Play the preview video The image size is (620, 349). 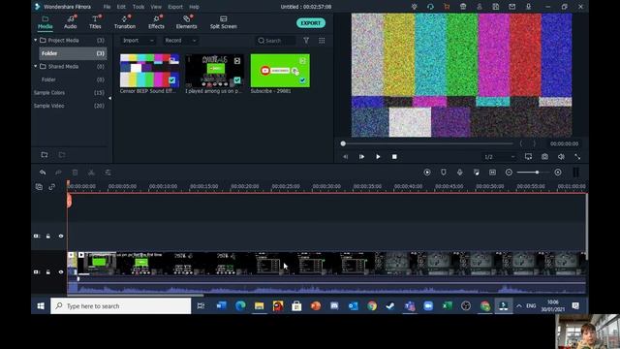378,157
